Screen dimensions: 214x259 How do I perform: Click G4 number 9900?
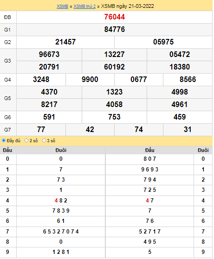point(90,79)
